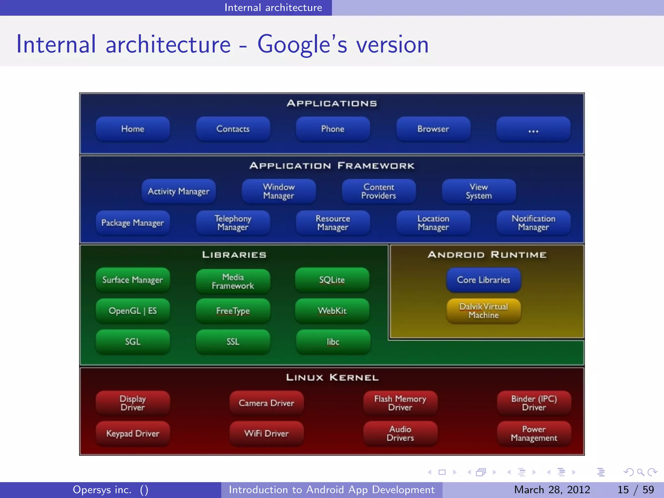Click the WebKit library box
664x498 pixels.
[x=332, y=311]
